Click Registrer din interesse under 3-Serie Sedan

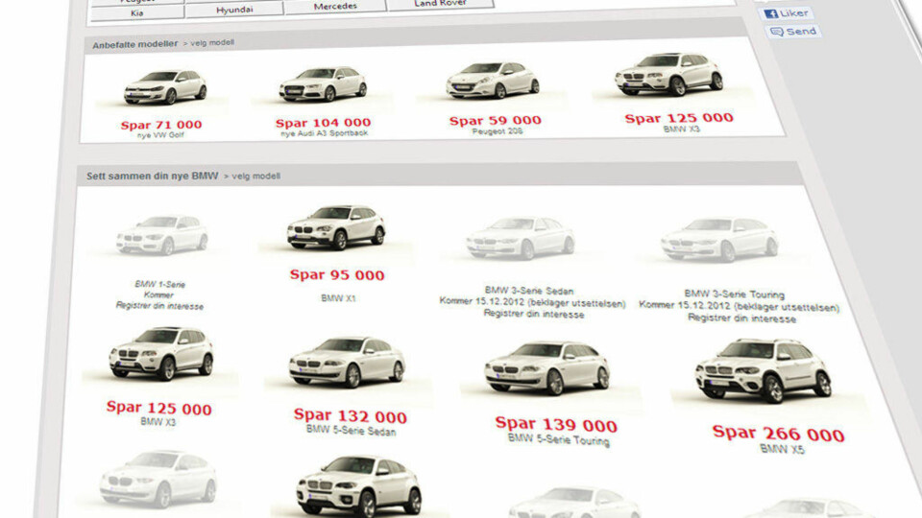(x=534, y=315)
